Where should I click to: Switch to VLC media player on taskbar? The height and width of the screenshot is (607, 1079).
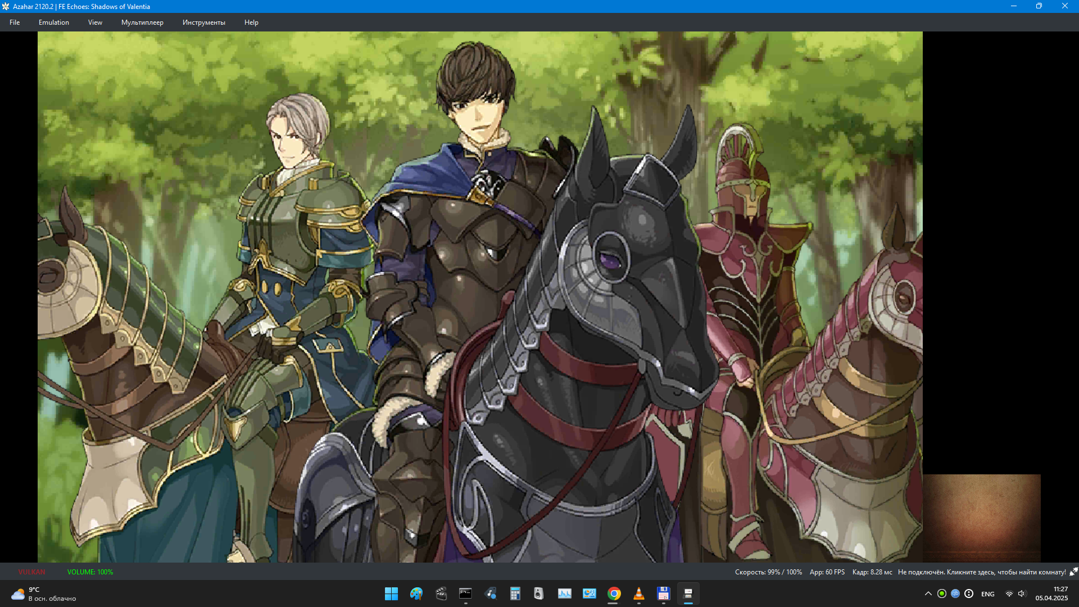pos(638,594)
